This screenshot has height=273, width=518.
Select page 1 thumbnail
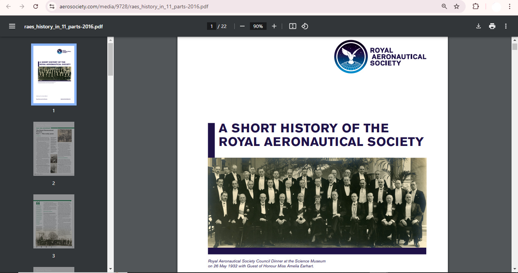click(54, 74)
